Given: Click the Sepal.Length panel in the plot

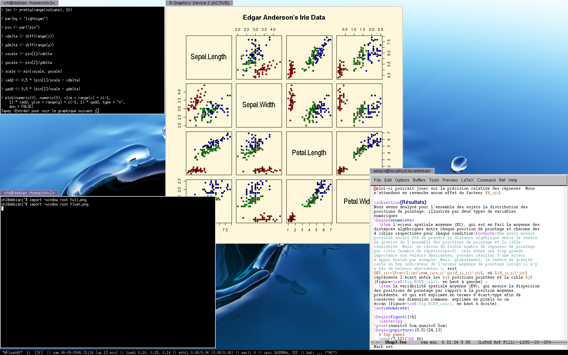Looking at the screenshot, I should click(209, 57).
